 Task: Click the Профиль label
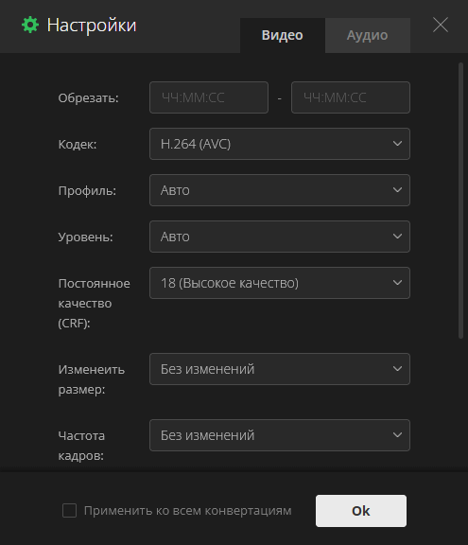[87, 191]
